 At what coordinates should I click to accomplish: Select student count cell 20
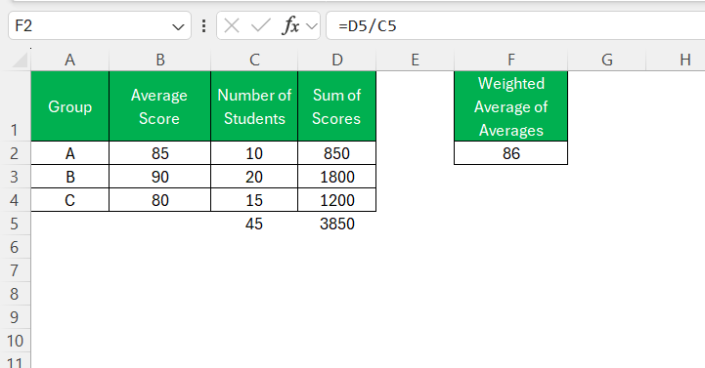(254, 177)
